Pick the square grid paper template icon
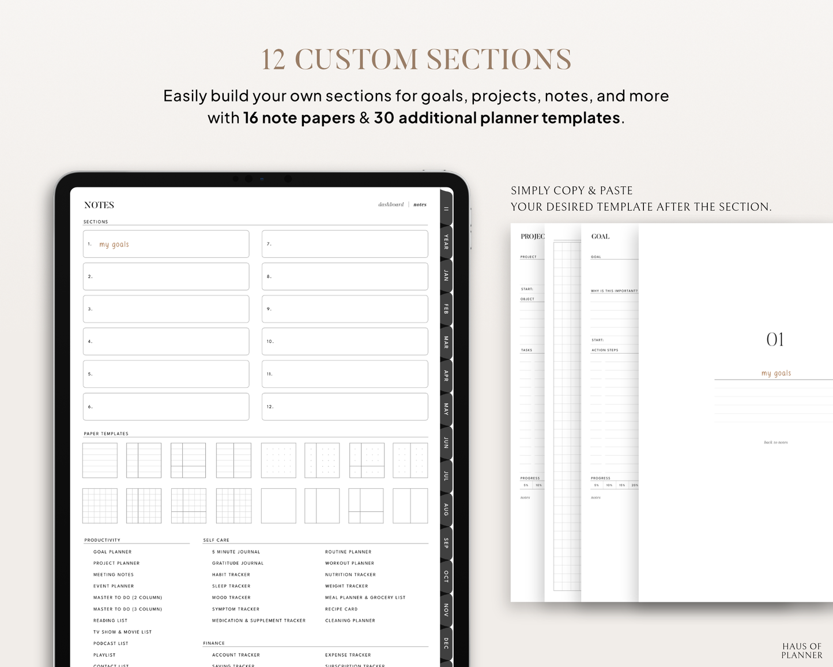 100,505
